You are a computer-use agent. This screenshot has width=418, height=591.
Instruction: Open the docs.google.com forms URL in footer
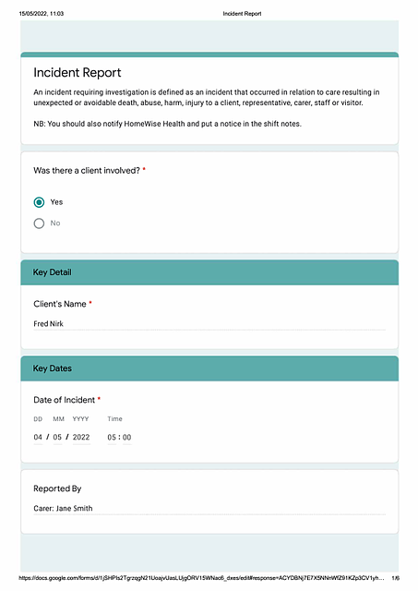(201, 578)
